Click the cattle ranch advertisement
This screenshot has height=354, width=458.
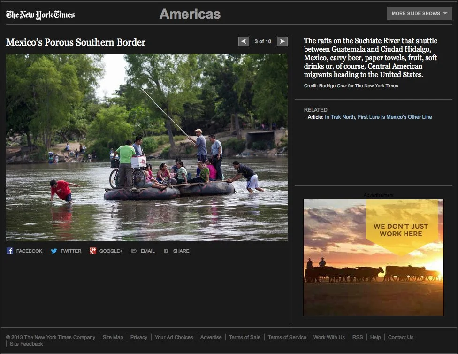pos(373,257)
